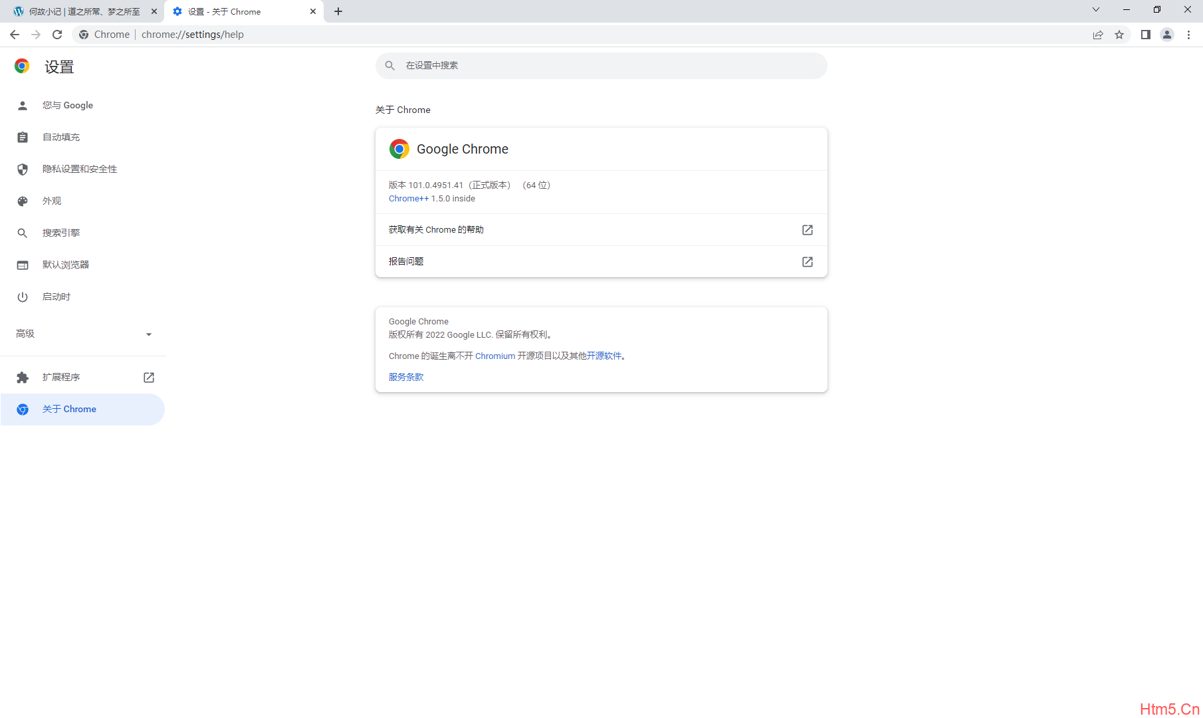Screen dimensions: 1203x718
Task: Click the browser back arrow
Action: point(15,35)
